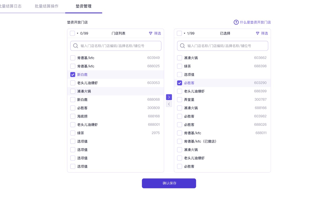Switch to 批量结算操作 tab
The width and height of the screenshot is (319, 201).
pos(46,6)
